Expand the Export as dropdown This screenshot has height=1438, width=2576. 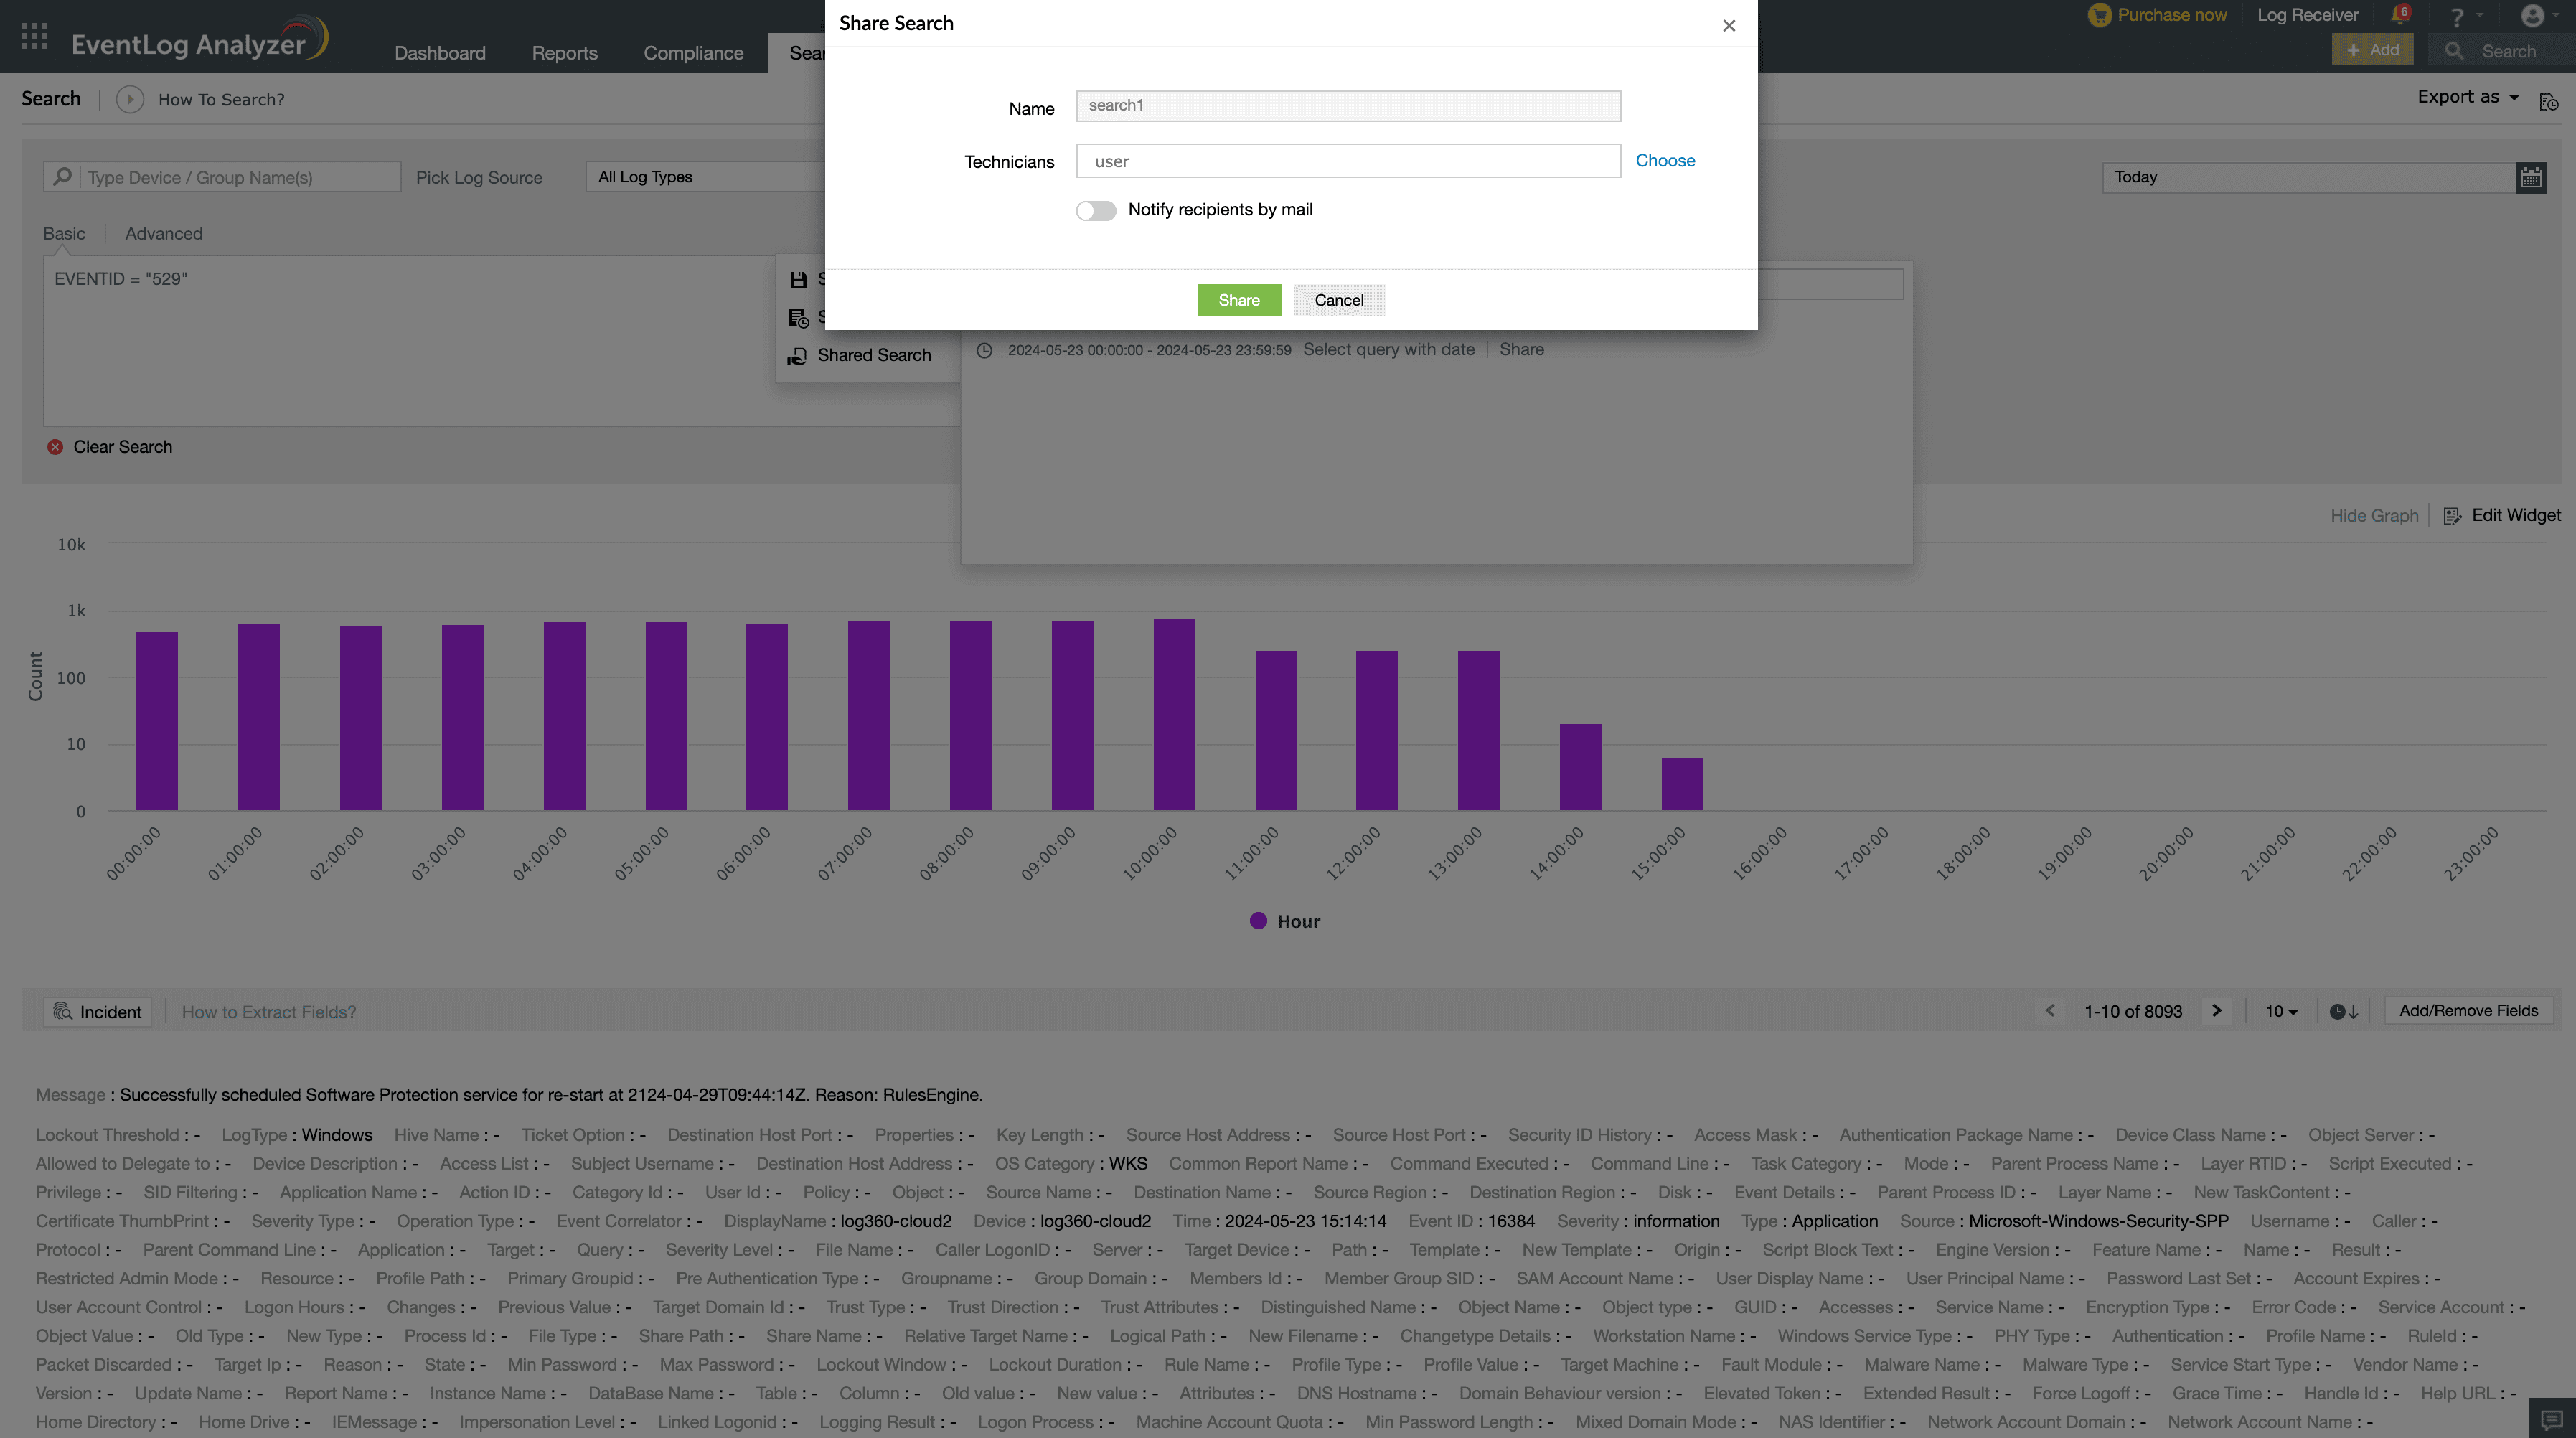click(x=2467, y=97)
